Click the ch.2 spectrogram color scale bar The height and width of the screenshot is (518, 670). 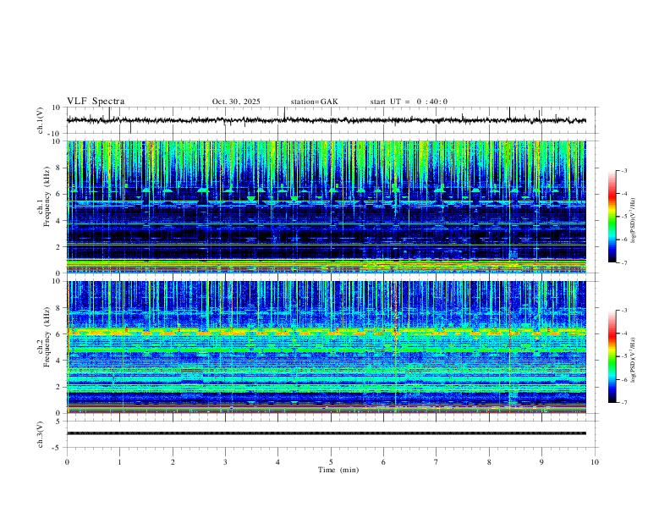(612, 356)
